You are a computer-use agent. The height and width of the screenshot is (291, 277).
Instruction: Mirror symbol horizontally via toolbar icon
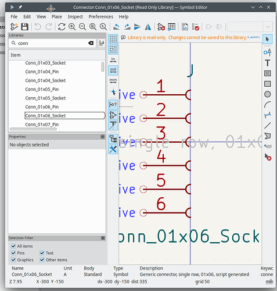[x=148, y=27]
